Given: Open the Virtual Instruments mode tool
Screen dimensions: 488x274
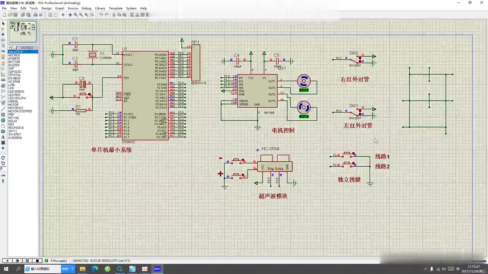Looking at the screenshot, I should click(x=3, y=103).
